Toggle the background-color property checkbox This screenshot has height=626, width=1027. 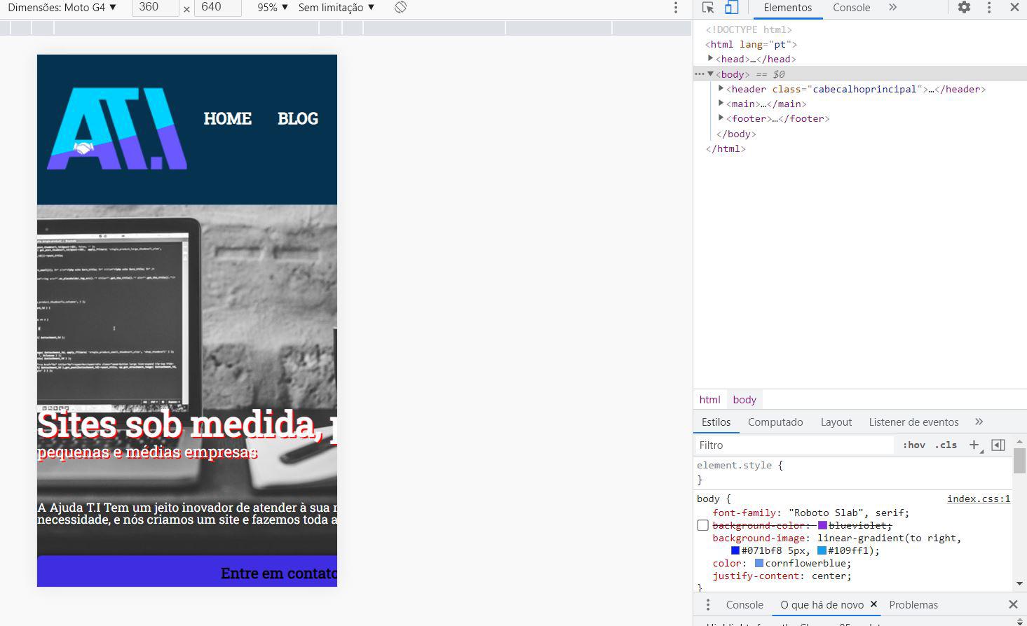703,525
